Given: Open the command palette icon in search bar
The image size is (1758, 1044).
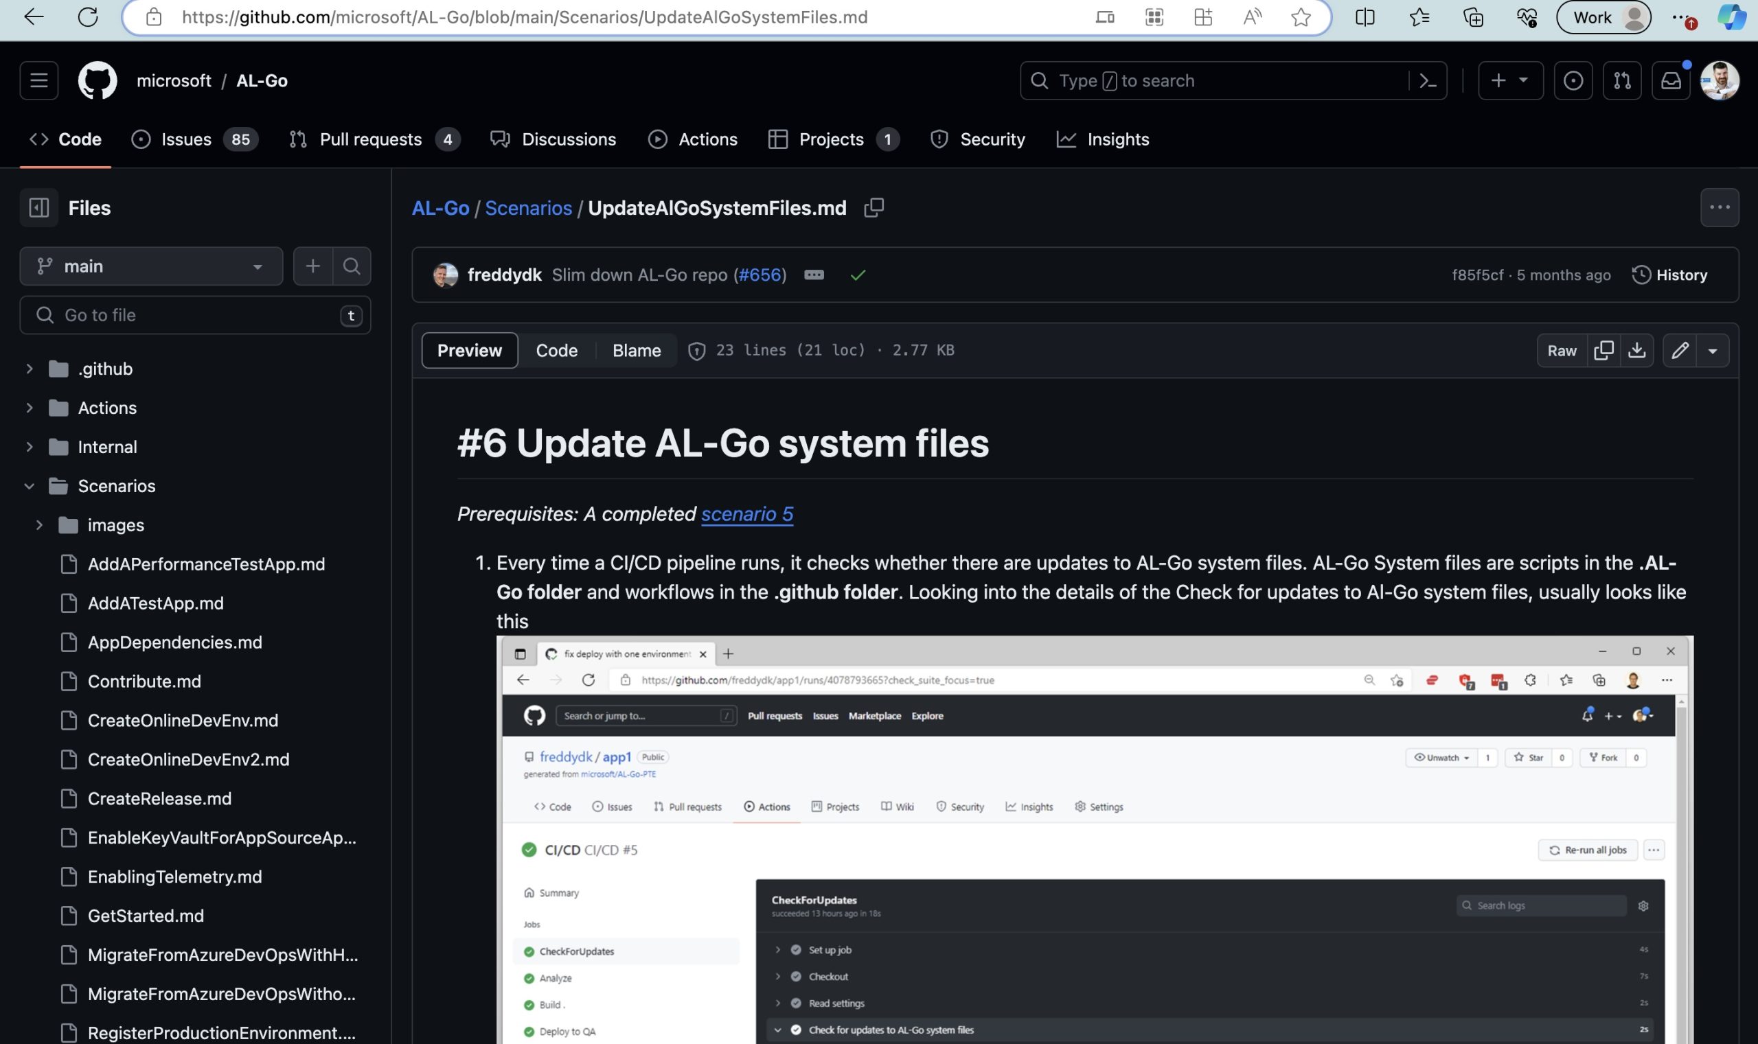Looking at the screenshot, I should coord(1428,81).
